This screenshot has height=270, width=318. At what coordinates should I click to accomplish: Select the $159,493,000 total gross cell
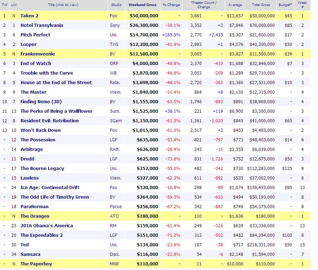tap(261, 188)
